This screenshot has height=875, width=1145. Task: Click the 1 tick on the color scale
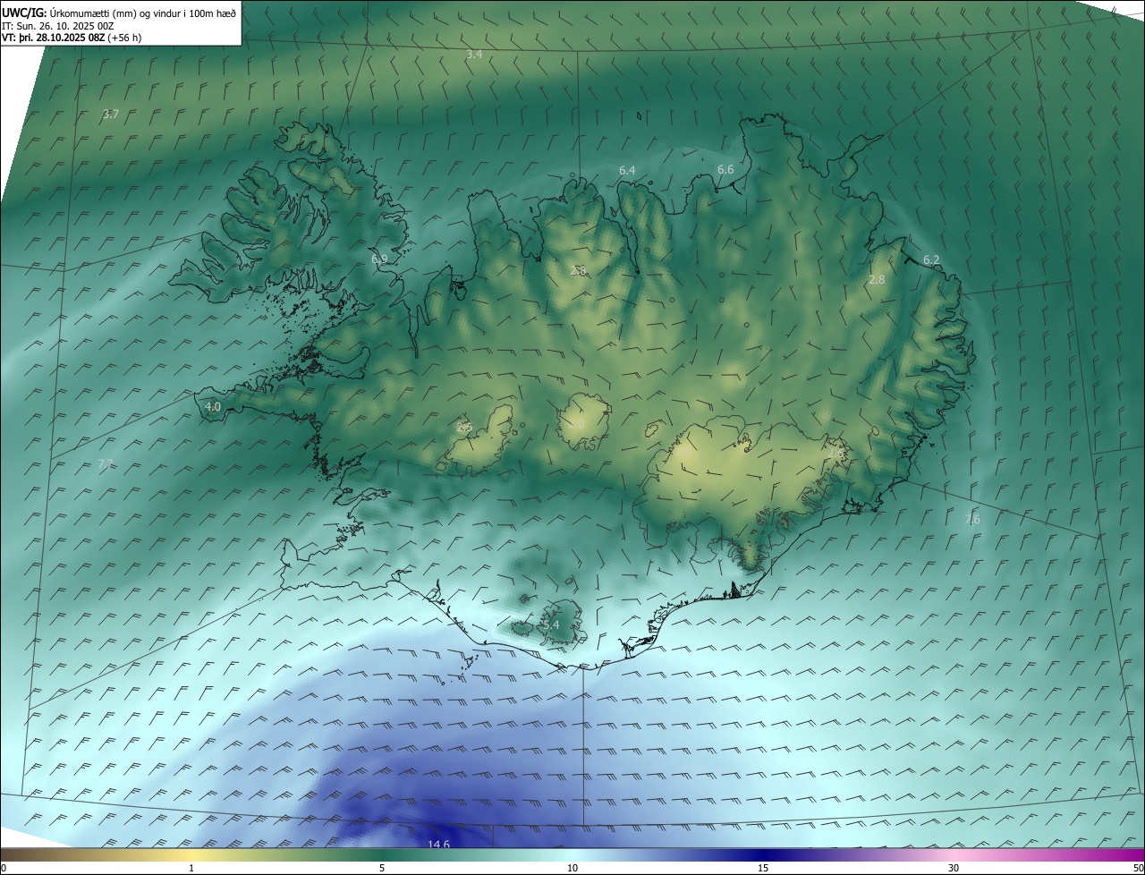click(191, 868)
